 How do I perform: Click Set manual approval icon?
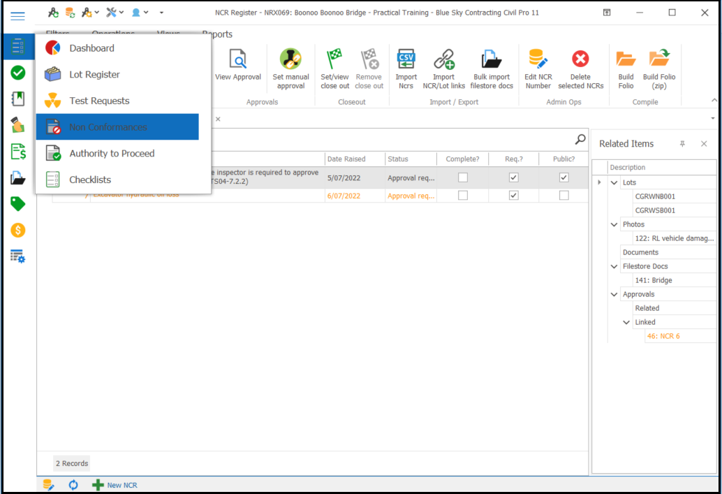[x=290, y=60]
